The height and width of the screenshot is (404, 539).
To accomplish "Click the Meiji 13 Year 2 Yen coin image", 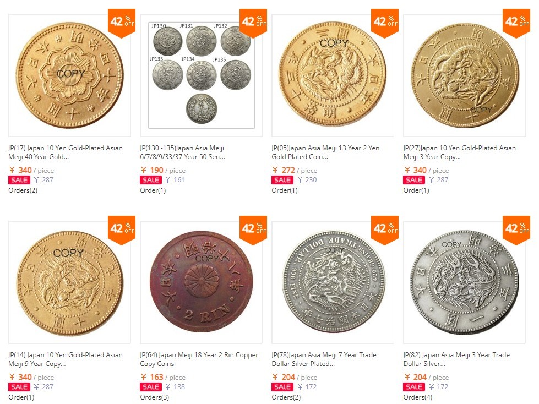I will pyautogui.click(x=333, y=75).
